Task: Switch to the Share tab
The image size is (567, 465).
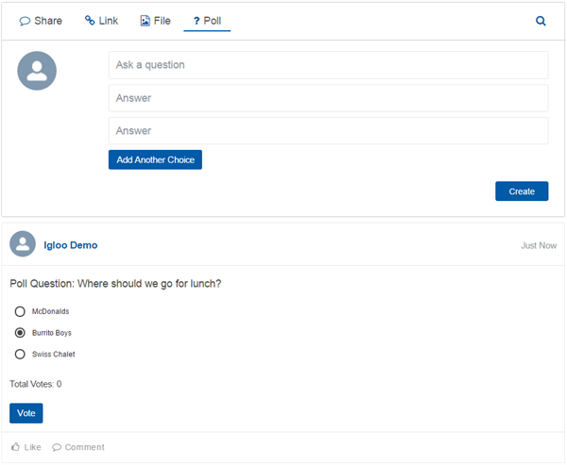Action: 41,21
